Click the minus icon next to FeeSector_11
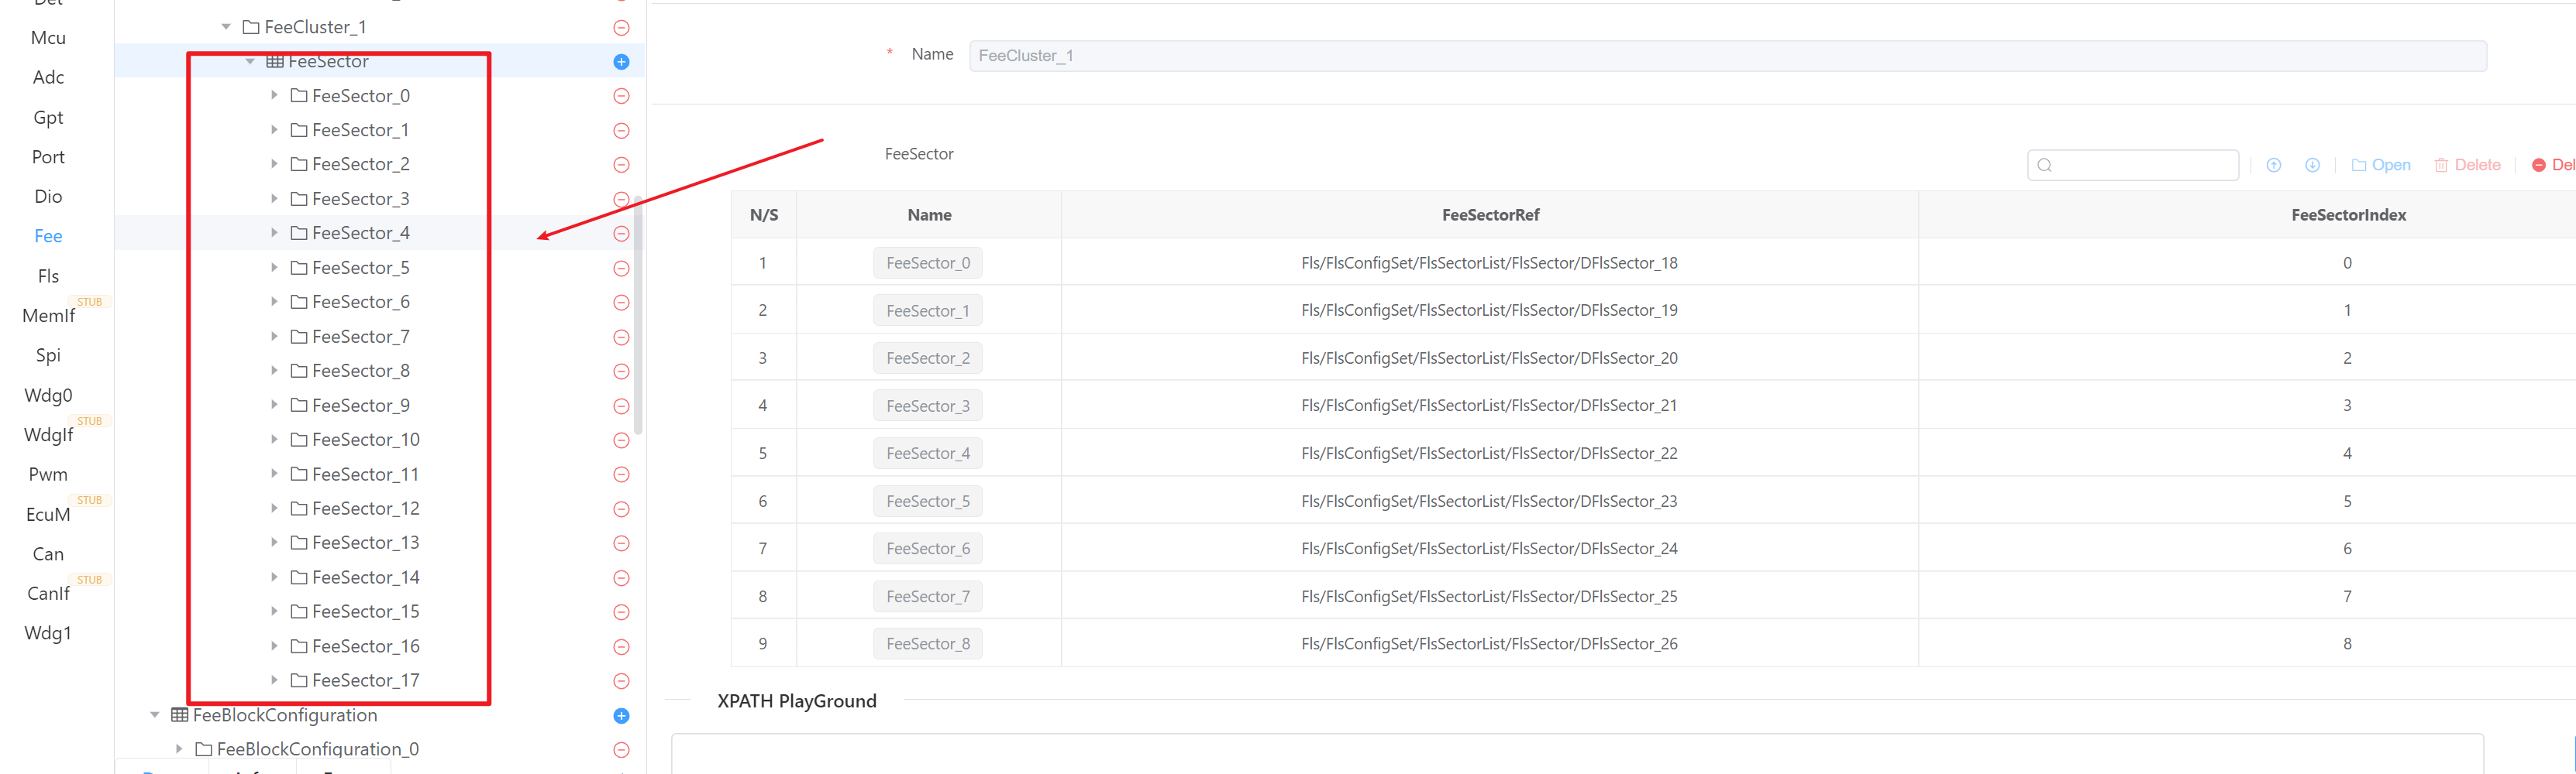This screenshot has width=2576, height=774. click(x=621, y=474)
